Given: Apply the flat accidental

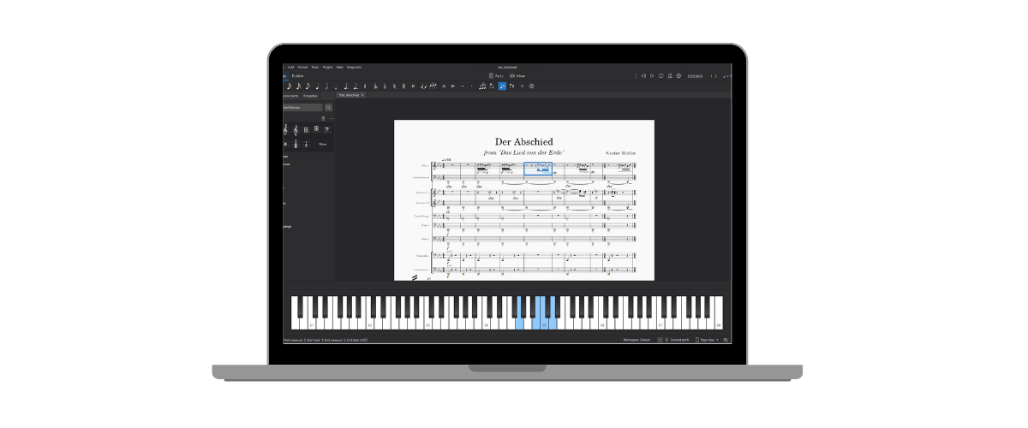Looking at the screenshot, I should (x=385, y=86).
